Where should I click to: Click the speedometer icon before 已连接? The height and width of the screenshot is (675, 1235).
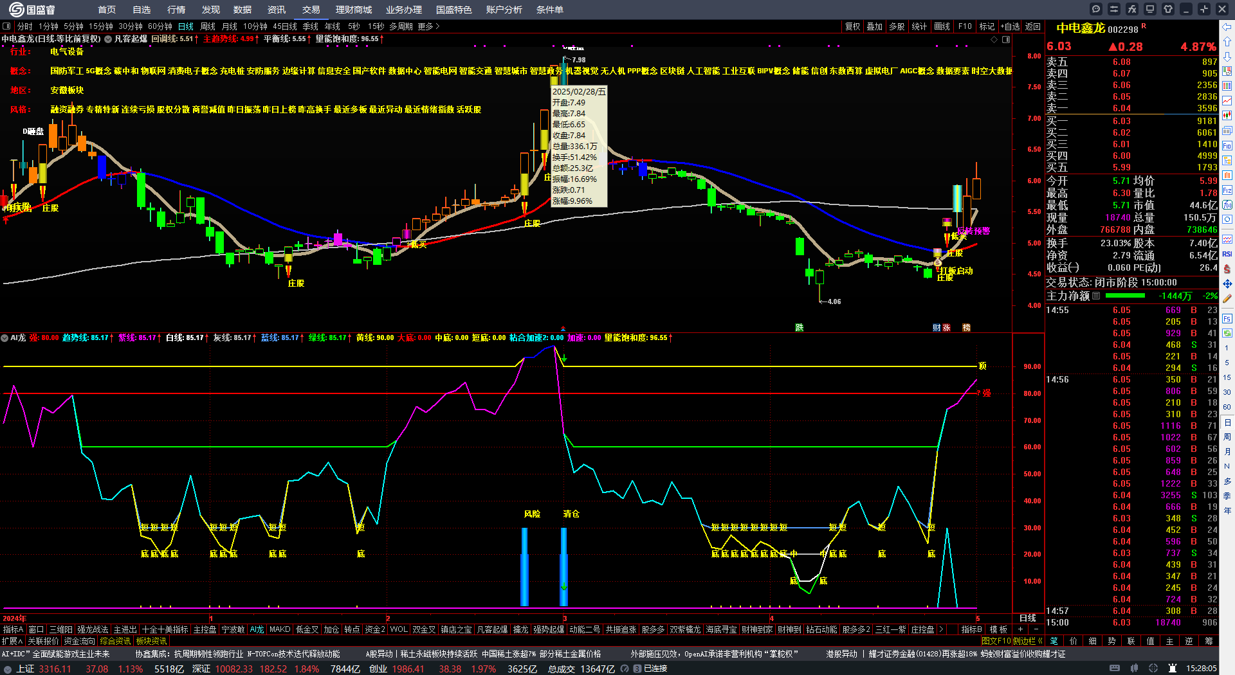click(625, 669)
